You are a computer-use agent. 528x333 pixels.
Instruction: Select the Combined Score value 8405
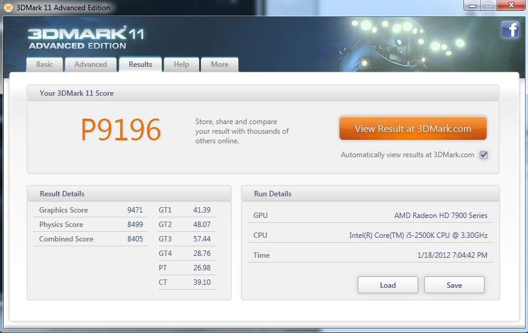click(135, 239)
